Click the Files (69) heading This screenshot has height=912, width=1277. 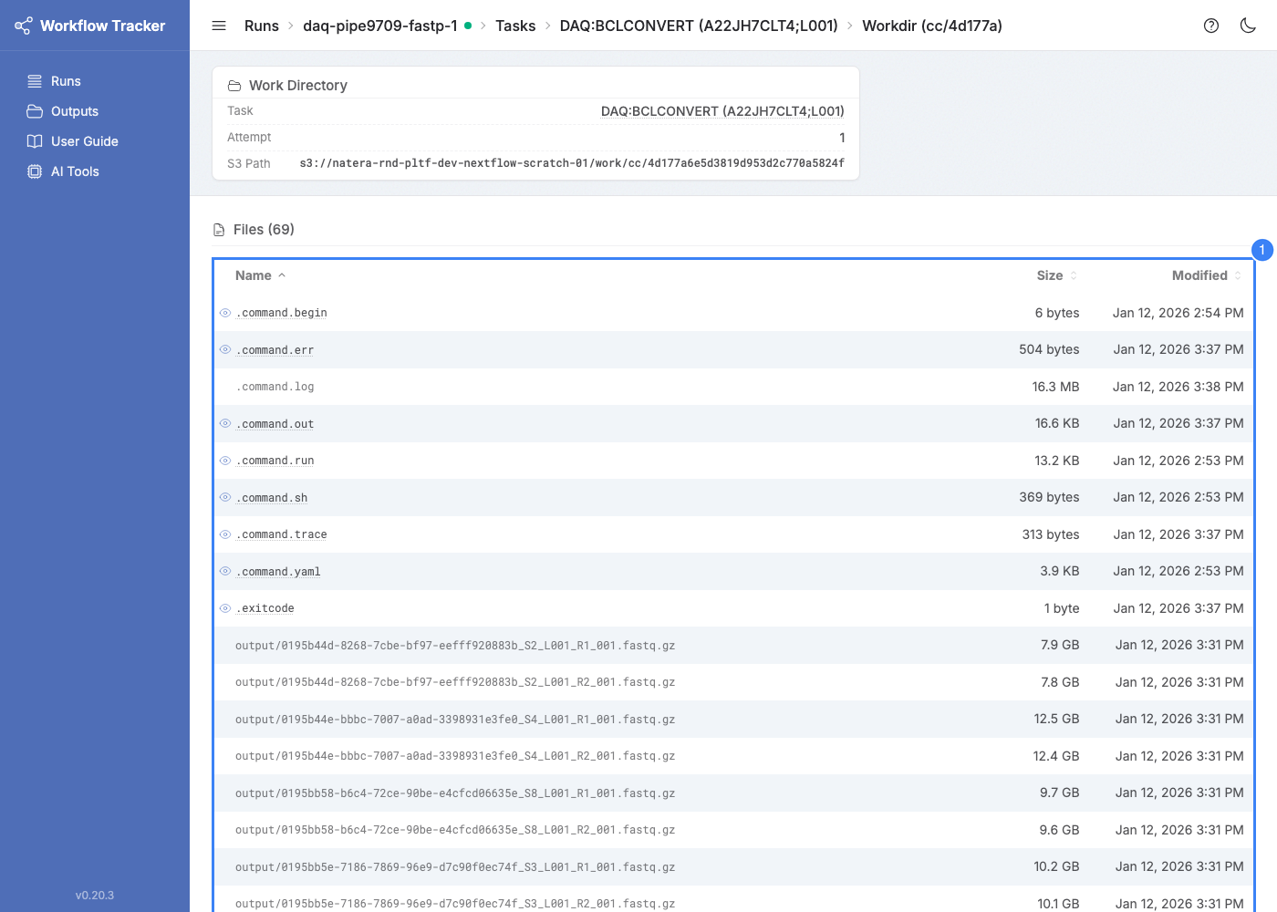pos(264,230)
